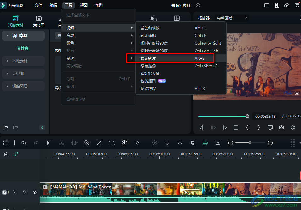Select the crop tool in timeline toolbar
Image resolution: width=301 pixels, height=210 pixels.
[x=99, y=143]
